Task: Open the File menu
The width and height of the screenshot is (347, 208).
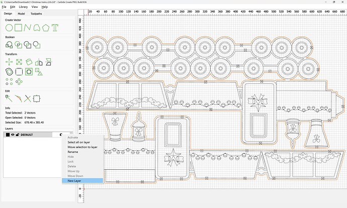Action: pos(4,7)
